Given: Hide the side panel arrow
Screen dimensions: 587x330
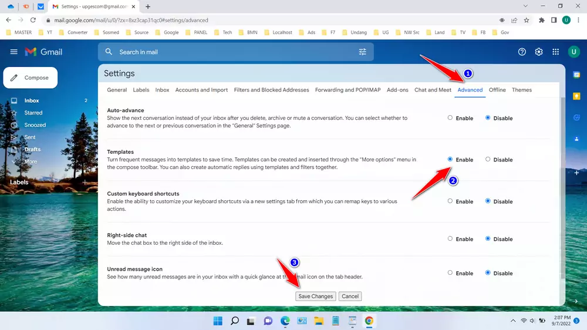Looking at the screenshot, I should pos(576,301).
